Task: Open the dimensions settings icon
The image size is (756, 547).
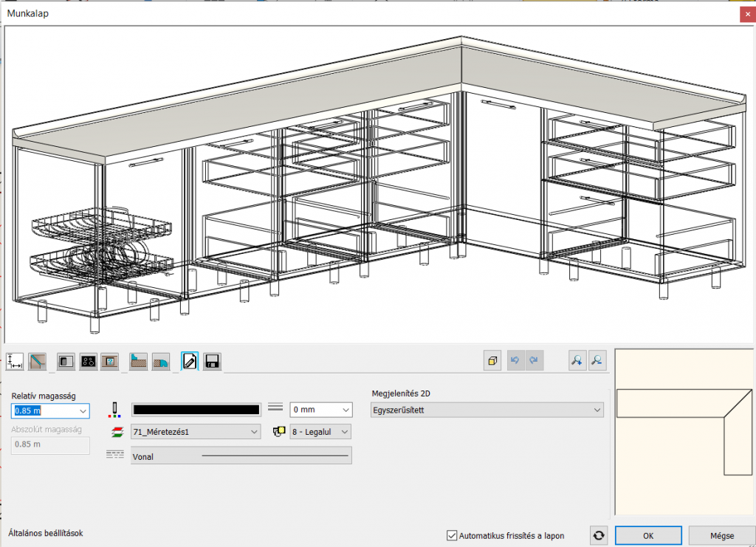Action: click(x=15, y=361)
